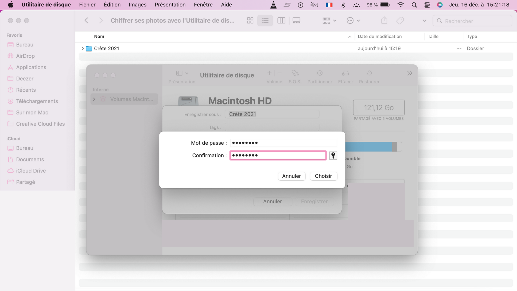517x291 pixels.
Task: Select AirDrop in the sidebar
Action: pos(25,56)
